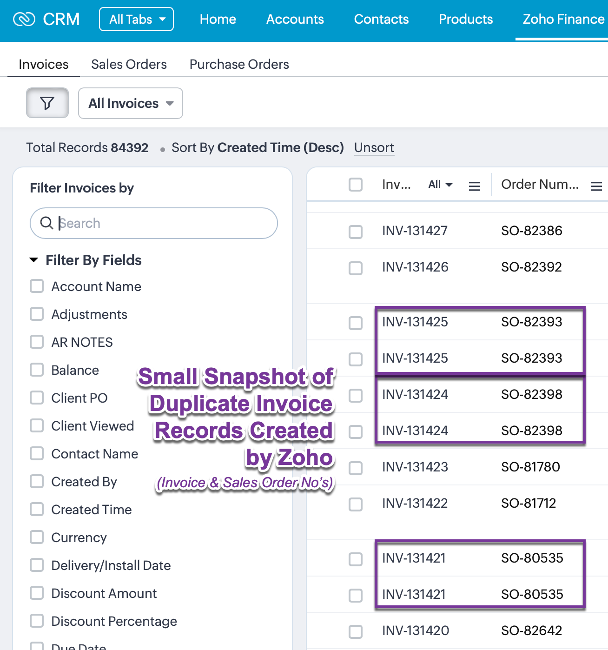The height and width of the screenshot is (650, 608).
Task: Check the Discount Percentage filter
Action: pos(37,621)
